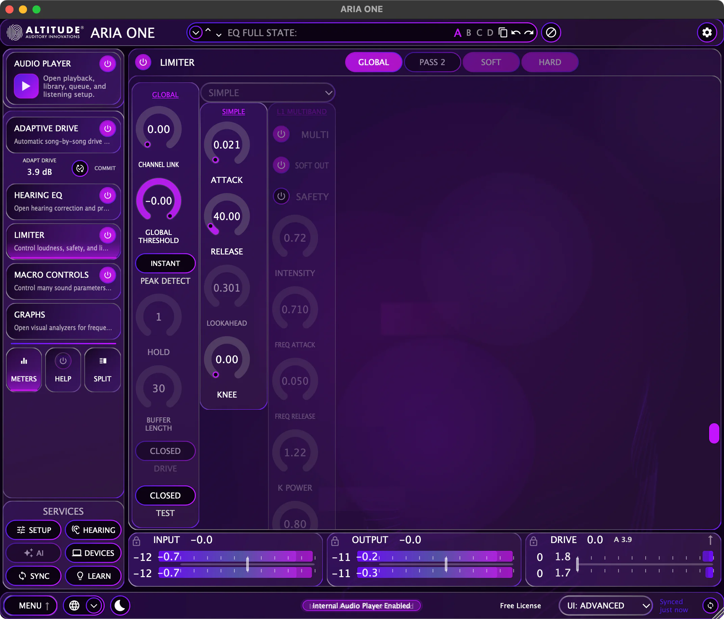Open the AI service

(33, 553)
